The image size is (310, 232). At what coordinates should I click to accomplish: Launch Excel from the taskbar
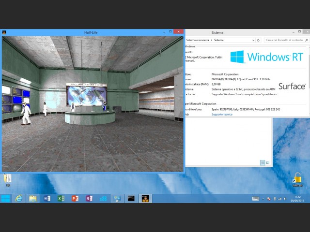pyautogui.click(x=61, y=199)
